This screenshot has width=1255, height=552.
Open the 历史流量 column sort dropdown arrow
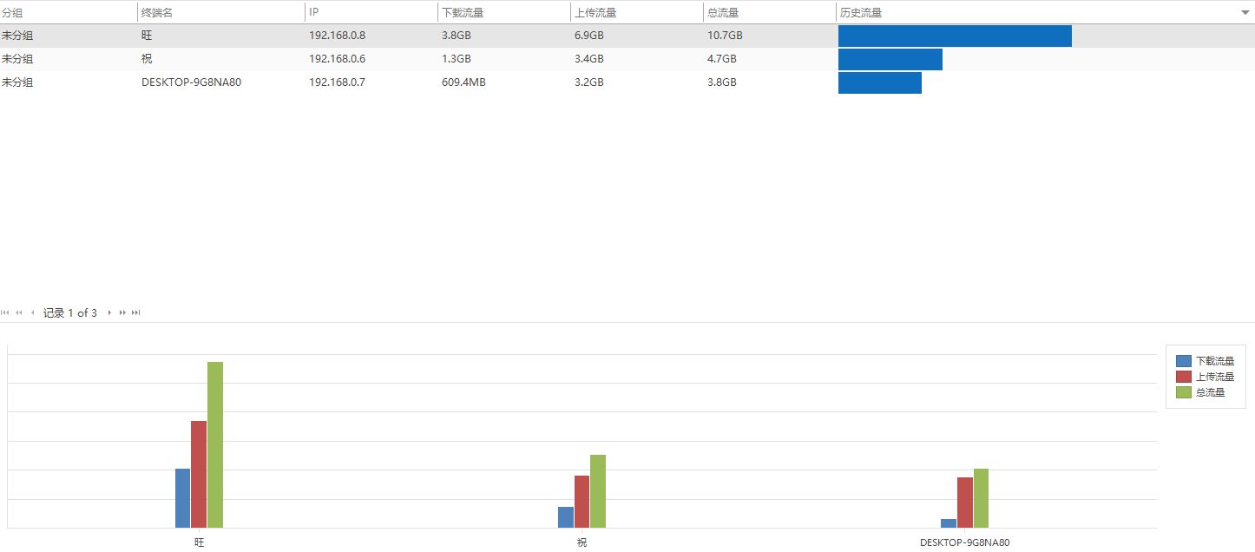1245,13
